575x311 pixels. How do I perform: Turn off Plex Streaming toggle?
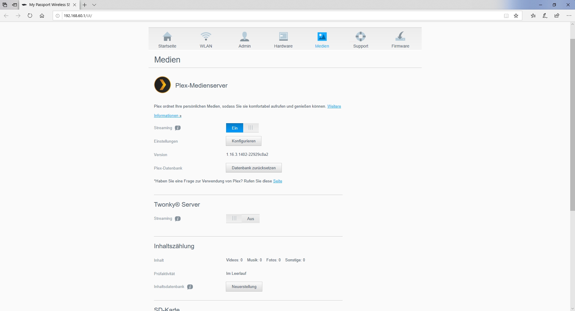pos(242,128)
